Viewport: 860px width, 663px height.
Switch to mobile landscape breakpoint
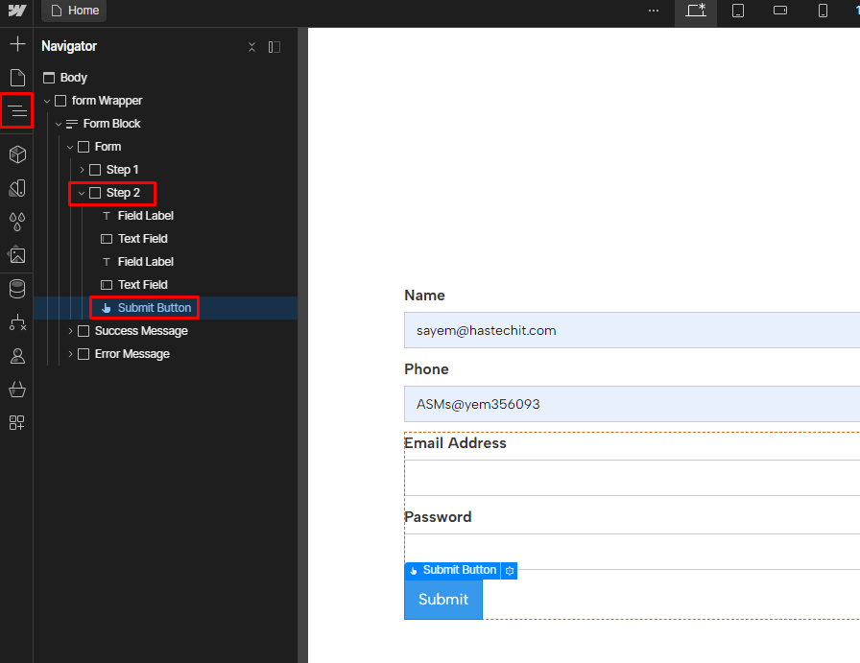click(x=780, y=11)
